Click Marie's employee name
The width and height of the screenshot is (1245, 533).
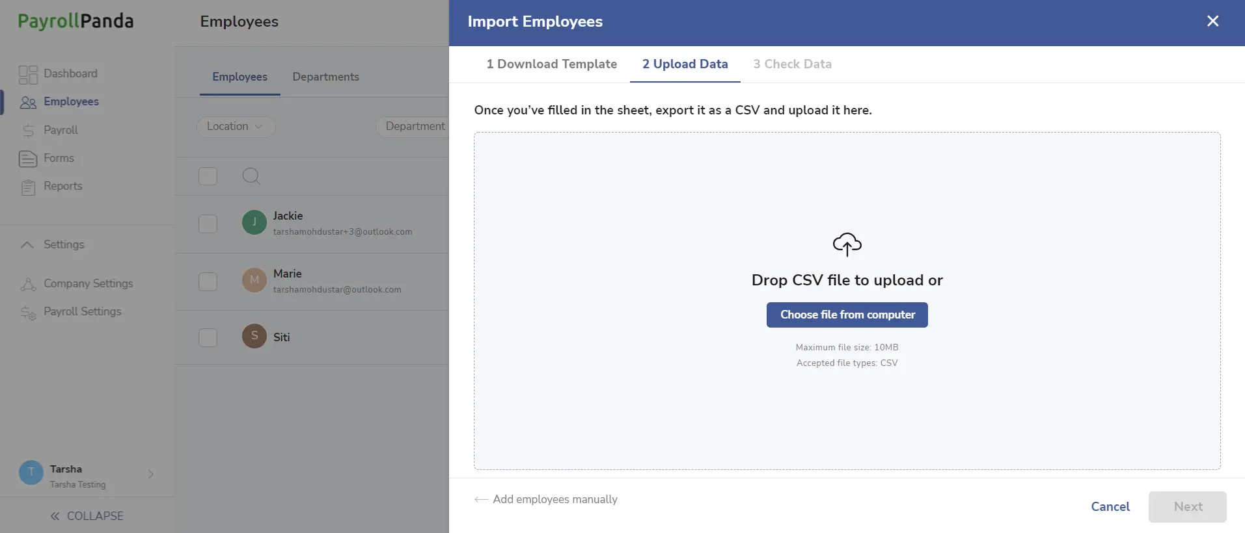[x=287, y=274]
